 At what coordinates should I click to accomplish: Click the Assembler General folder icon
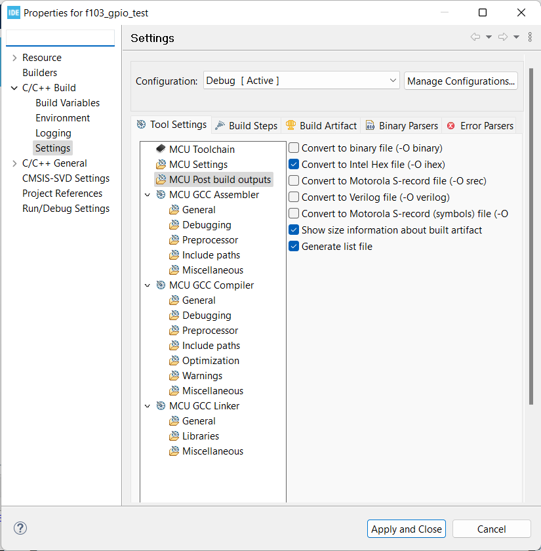tap(174, 209)
